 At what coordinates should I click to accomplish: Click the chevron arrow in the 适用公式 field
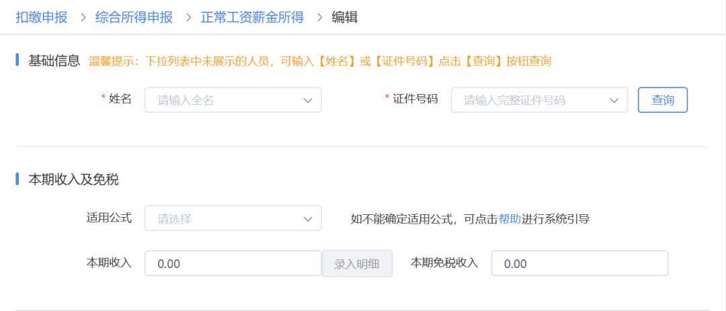[307, 218]
